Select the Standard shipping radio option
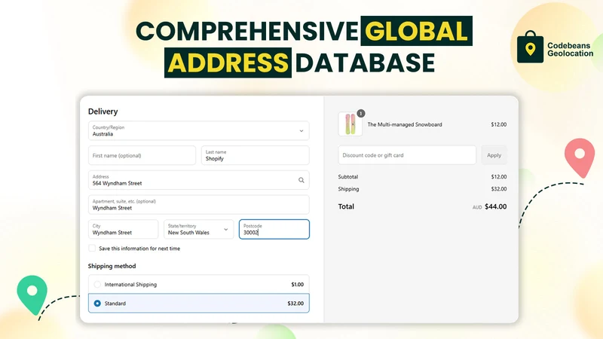The height and width of the screenshot is (339, 603). 97,304
